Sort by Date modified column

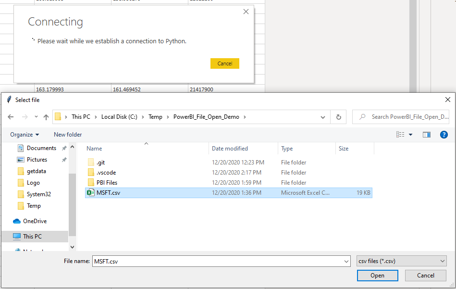(230, 149)
